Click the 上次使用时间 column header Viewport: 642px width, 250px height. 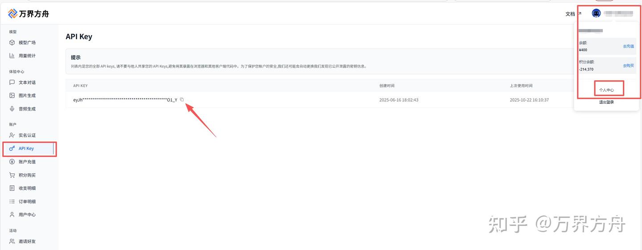click(x=521, y=86)
